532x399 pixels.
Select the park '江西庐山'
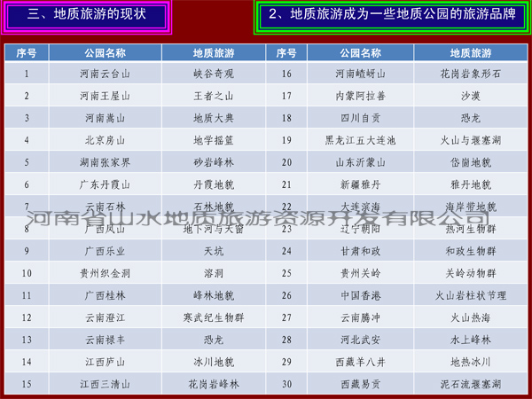coord(106,362)
